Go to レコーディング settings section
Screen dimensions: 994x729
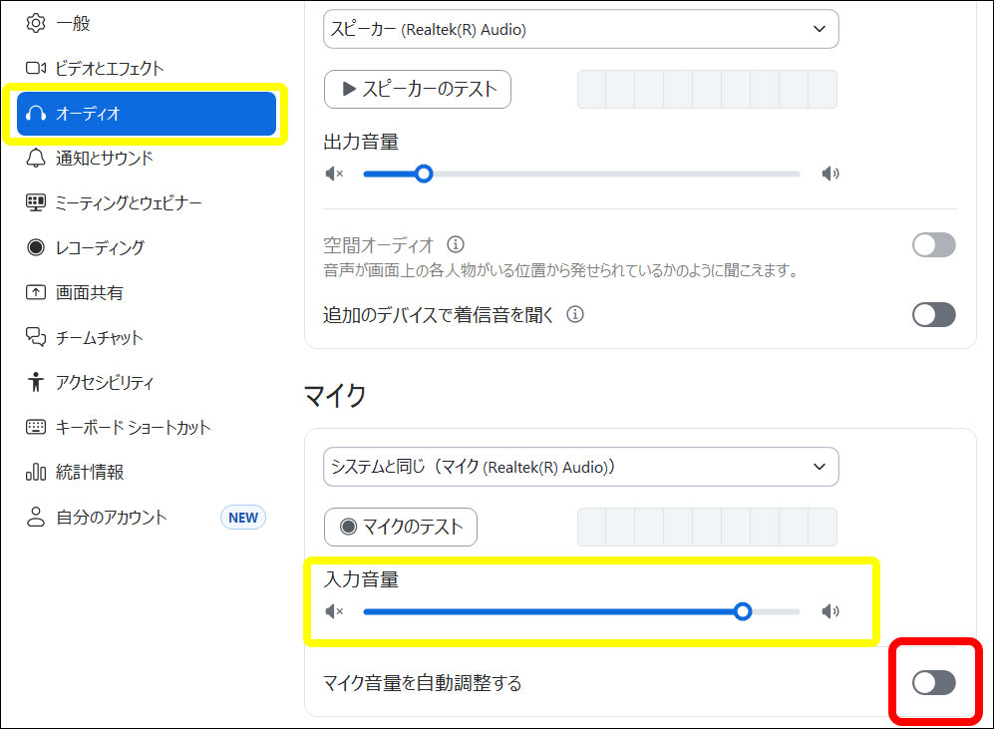tap(100, 247)
